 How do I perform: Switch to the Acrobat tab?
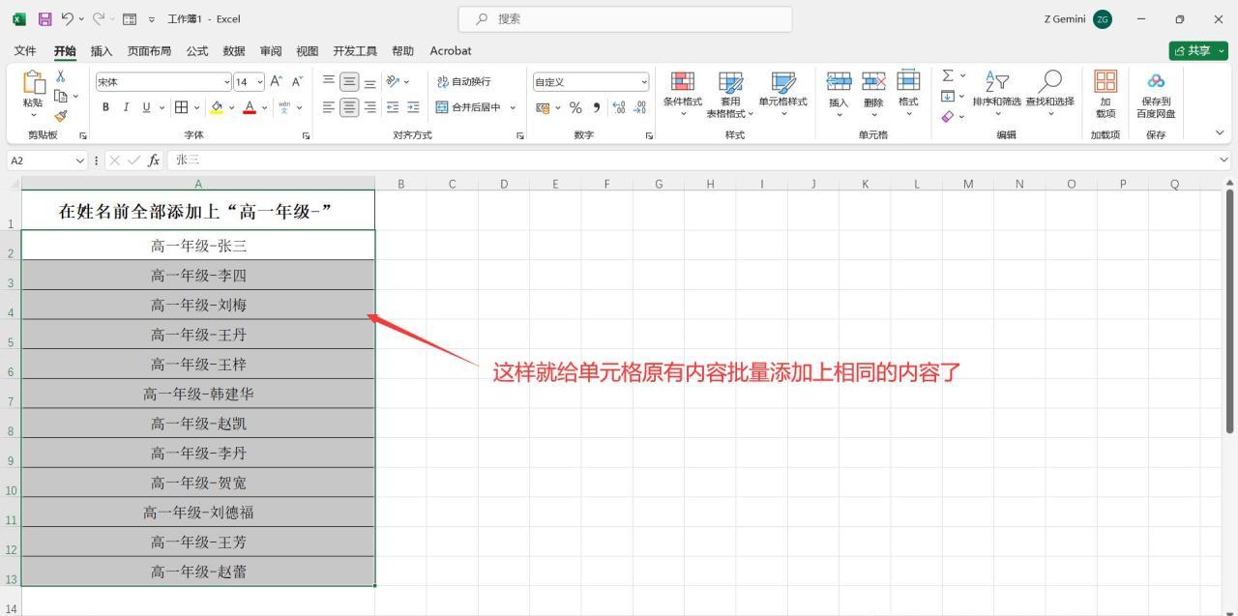[x=451, y=50]
